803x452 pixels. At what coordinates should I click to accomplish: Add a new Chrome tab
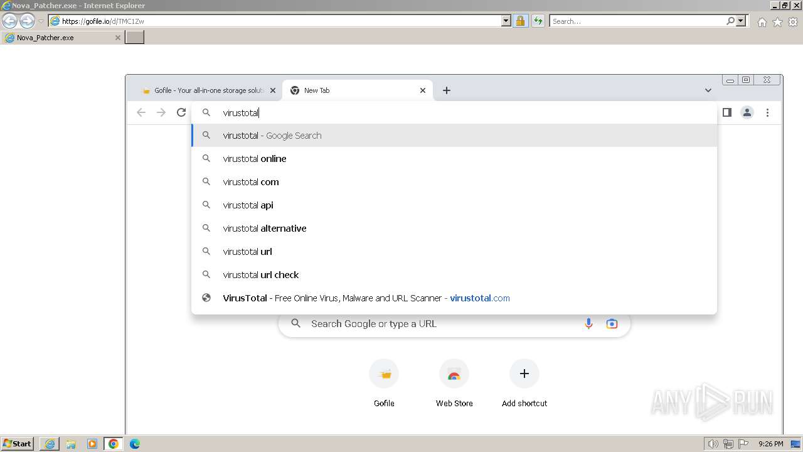[447, 90]
